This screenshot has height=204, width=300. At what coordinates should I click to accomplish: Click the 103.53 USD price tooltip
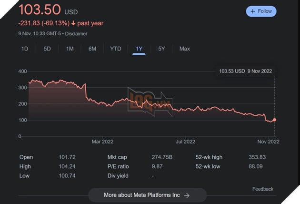(245, 71)
